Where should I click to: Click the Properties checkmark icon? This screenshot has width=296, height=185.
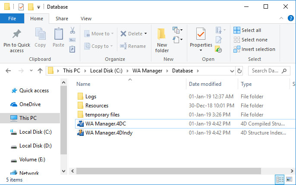(x=201, y=34)
